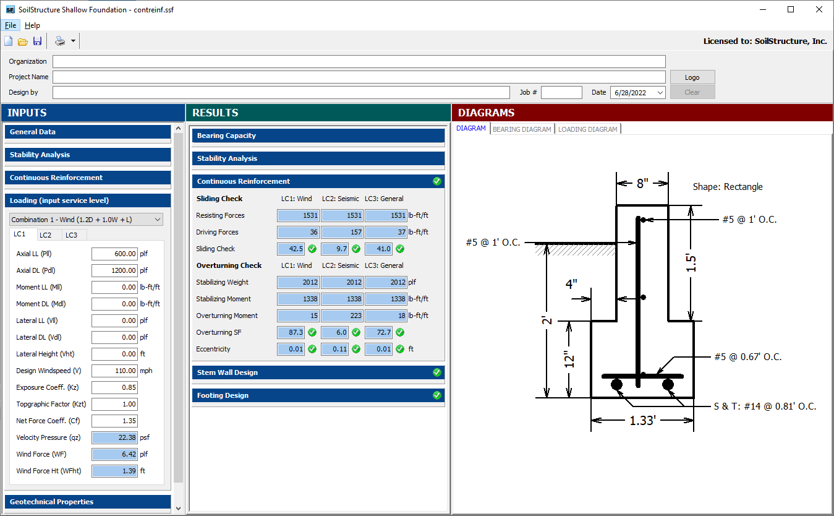
Task: Open the File menu
Action: click(11, 25)
